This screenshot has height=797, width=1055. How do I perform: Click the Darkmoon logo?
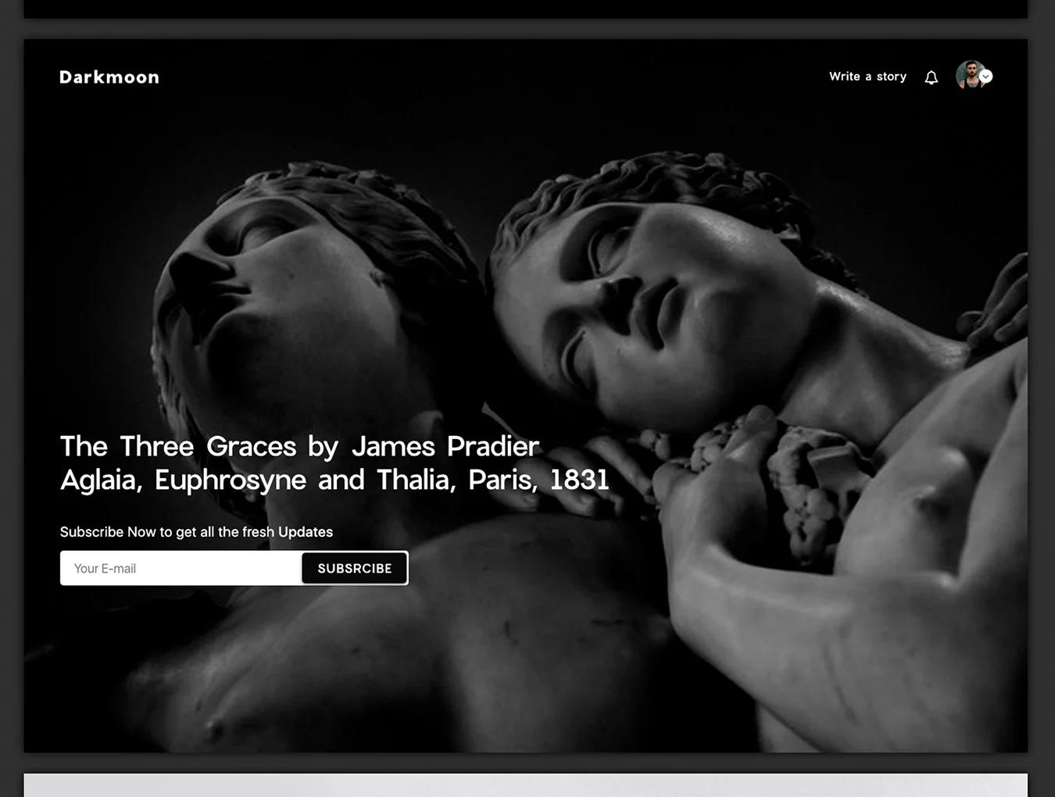109,77
